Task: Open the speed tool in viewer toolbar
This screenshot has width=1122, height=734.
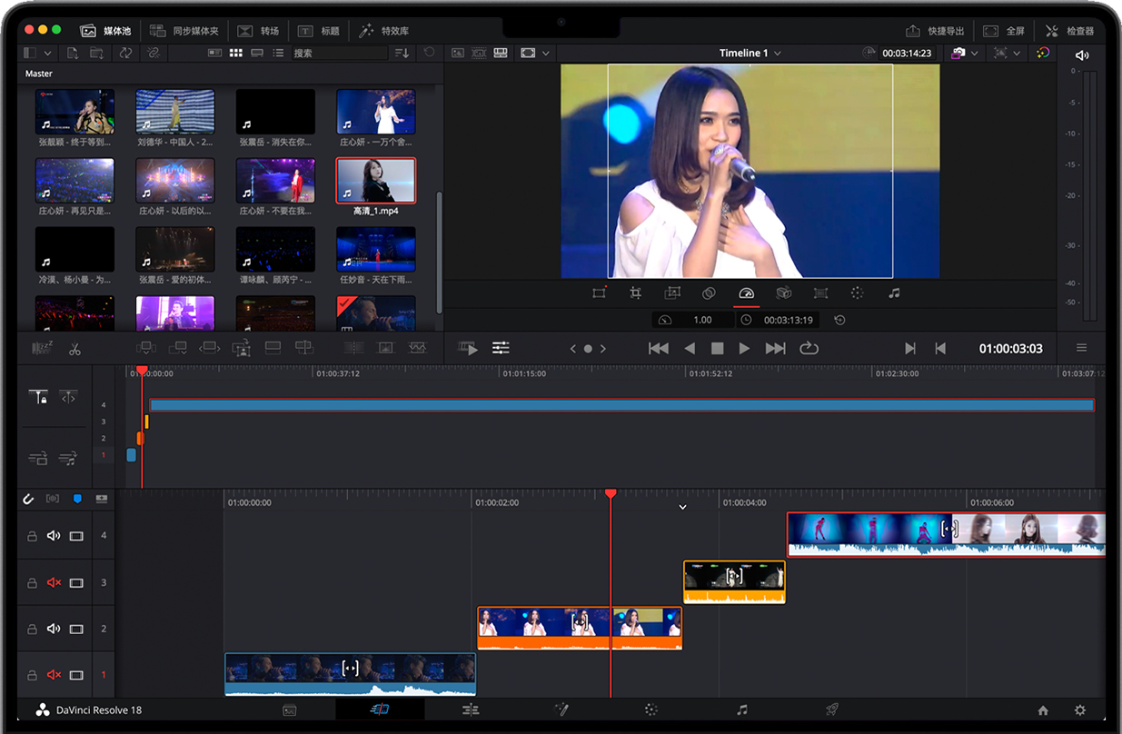Action: coord(746,293)
